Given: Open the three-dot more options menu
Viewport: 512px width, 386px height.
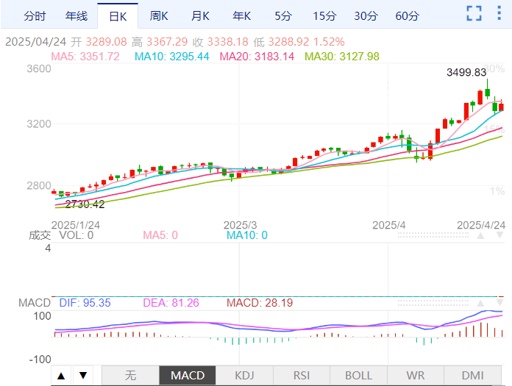Looking at the screenshot, I should tap(499, 13).
